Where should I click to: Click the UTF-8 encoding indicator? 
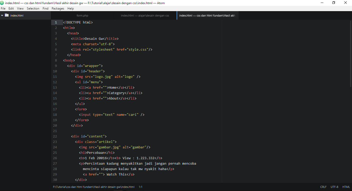click(334, 187)
